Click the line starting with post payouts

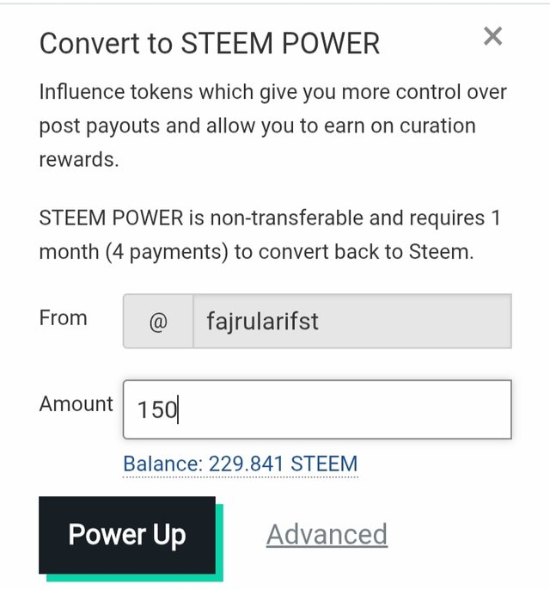pyautogui.click(x=258, y=126)
